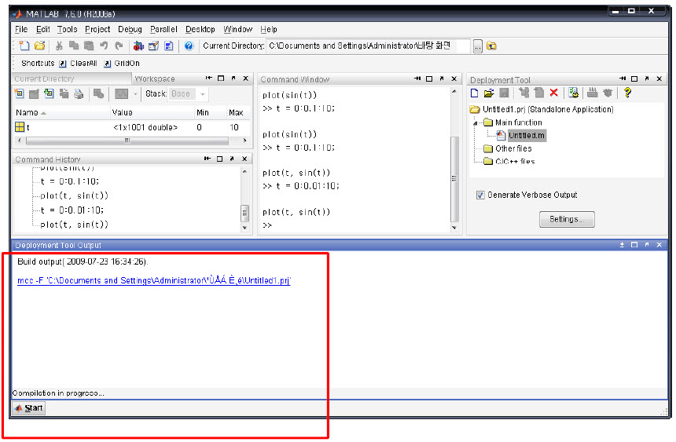Open the Edit menu
676x442 pixels.
[x=42, y=29]
